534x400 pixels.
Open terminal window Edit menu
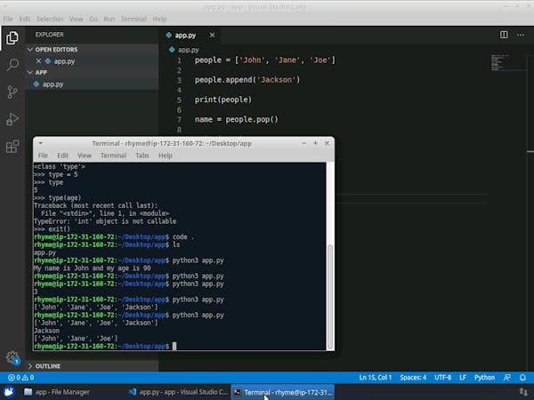coord(62,156)
